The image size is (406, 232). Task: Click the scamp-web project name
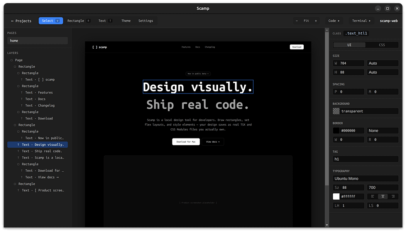pyautogui.click(x=389, y=21)
